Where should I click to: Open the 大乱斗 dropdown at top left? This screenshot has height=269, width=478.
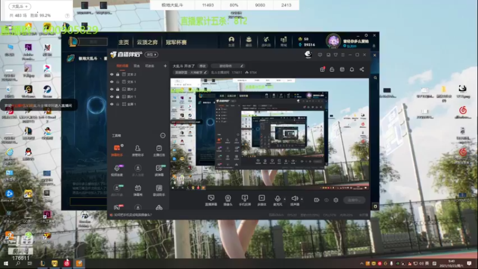[x=20, y=7]
